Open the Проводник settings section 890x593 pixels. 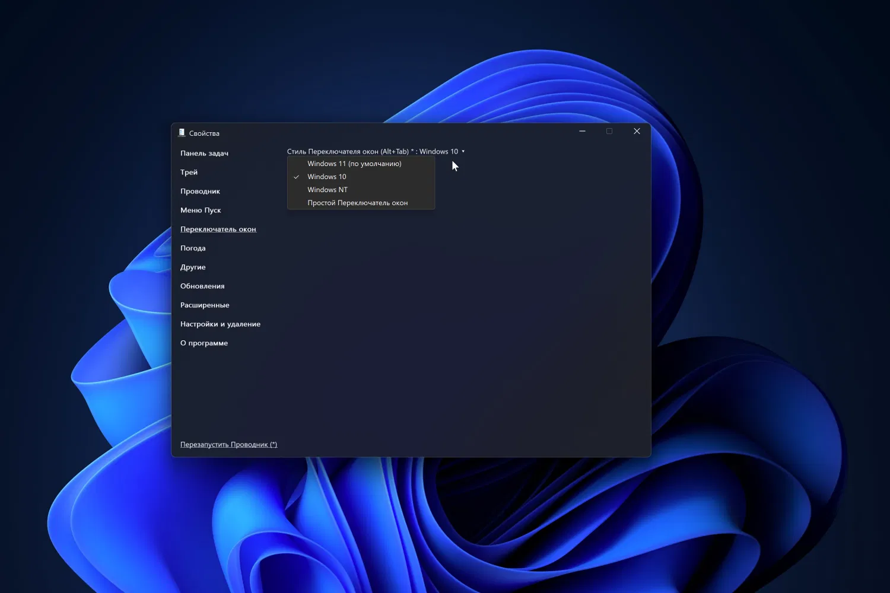(x=200, y=191)
